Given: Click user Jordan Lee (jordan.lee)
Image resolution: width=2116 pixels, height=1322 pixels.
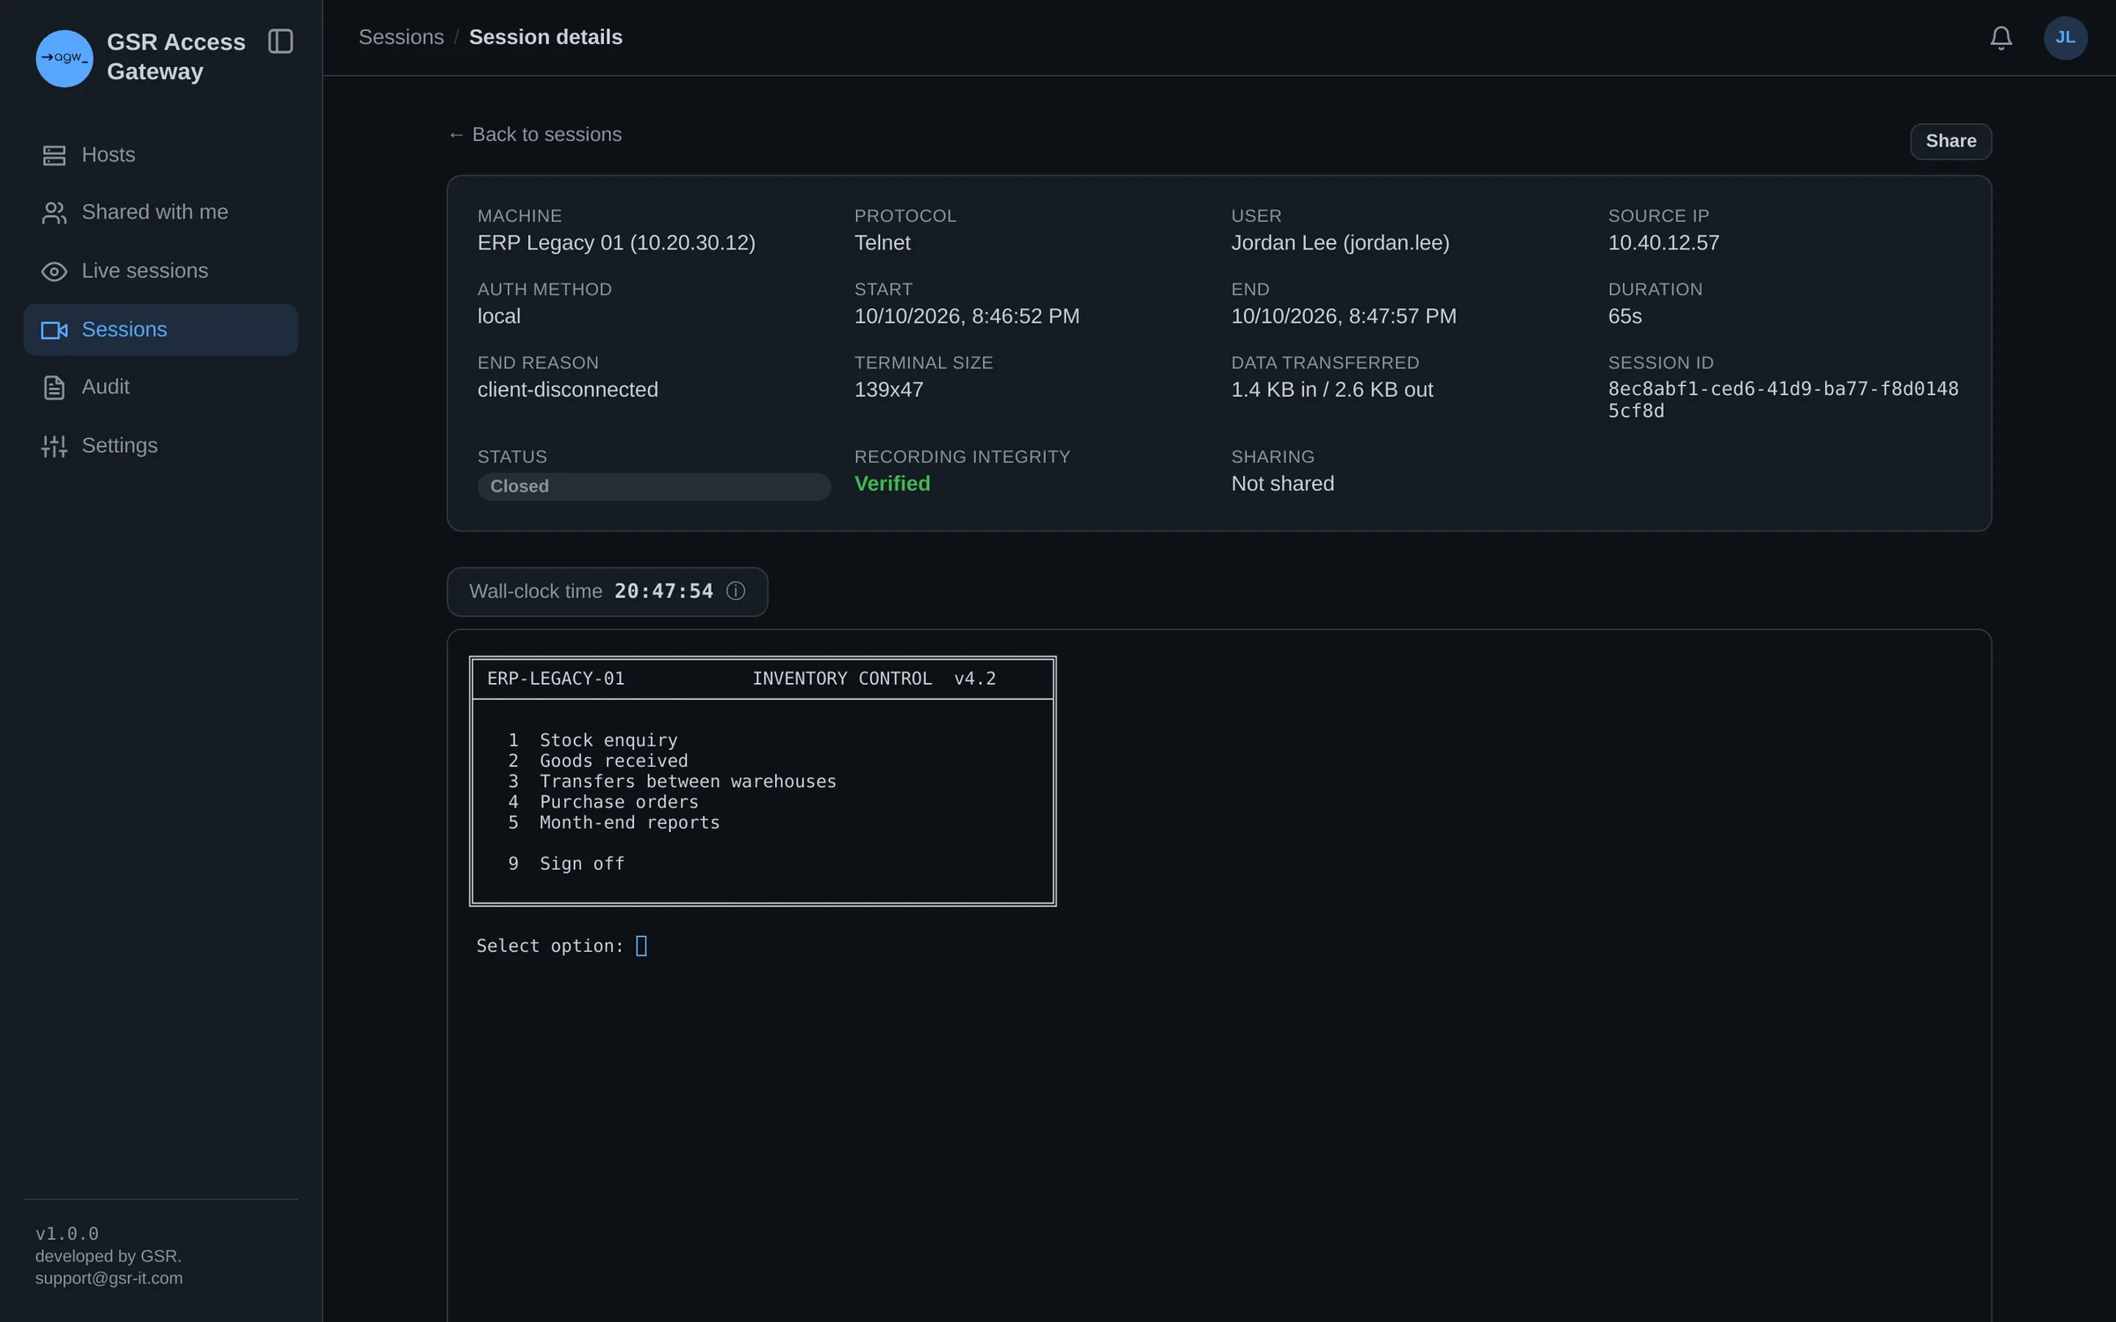Looking at the screenshot, I should click(x=1340, y=243).
